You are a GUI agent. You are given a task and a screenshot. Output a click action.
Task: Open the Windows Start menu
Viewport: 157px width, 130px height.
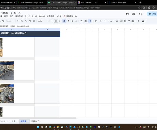[38, 127]
